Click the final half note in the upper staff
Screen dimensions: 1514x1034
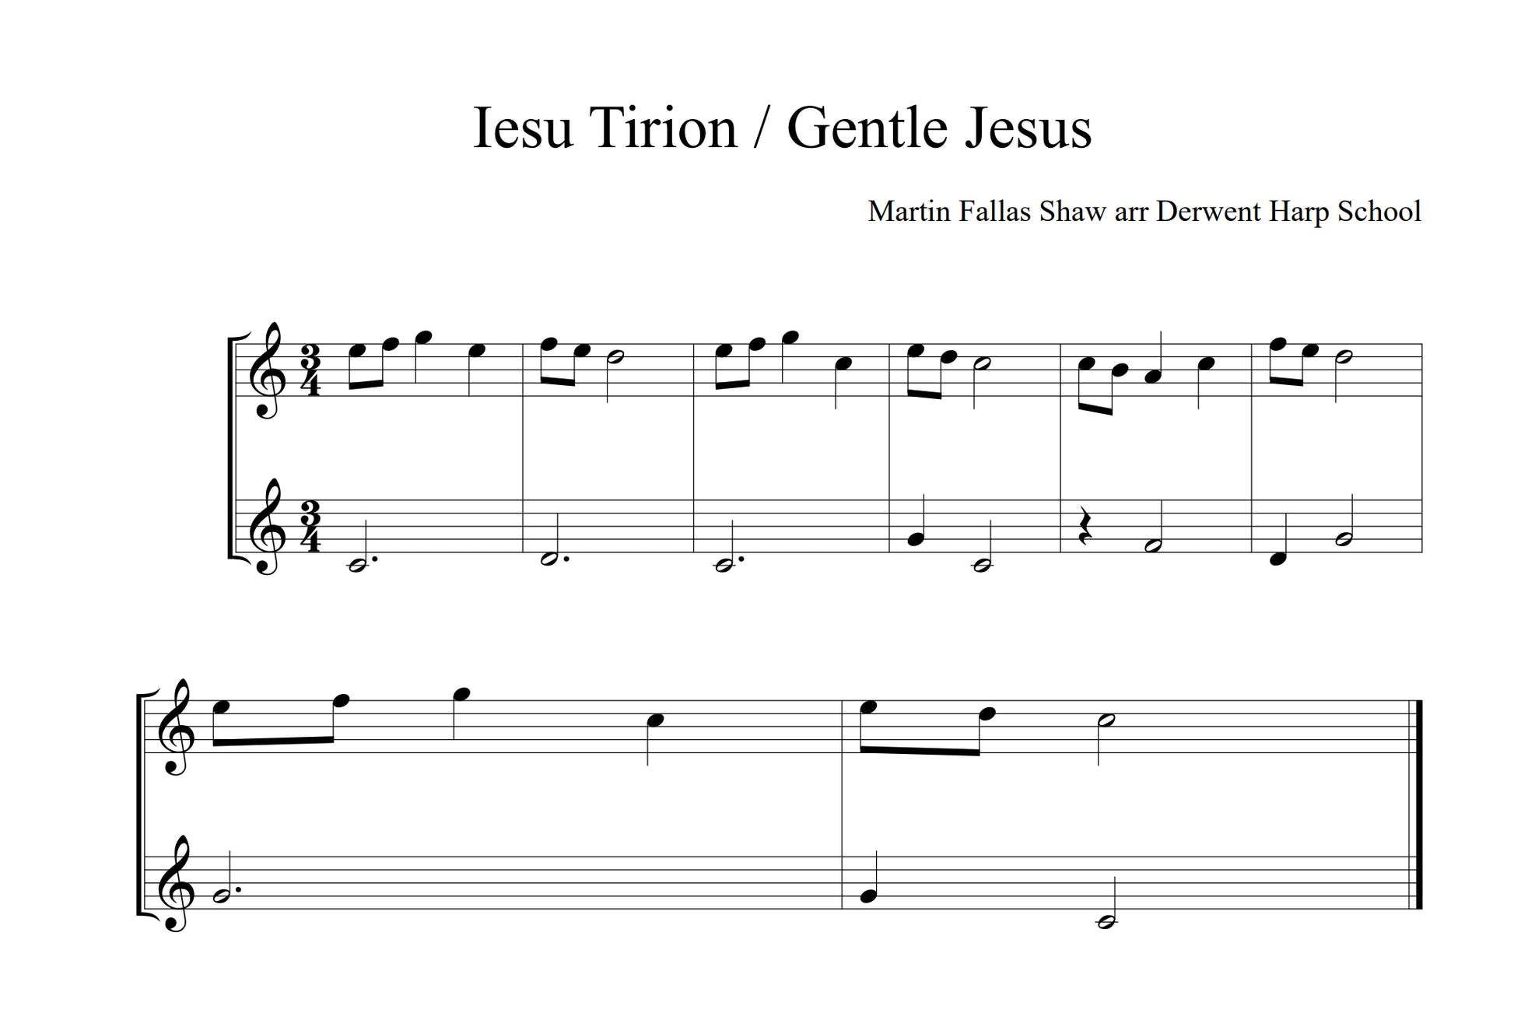[x=1105, y=720]
